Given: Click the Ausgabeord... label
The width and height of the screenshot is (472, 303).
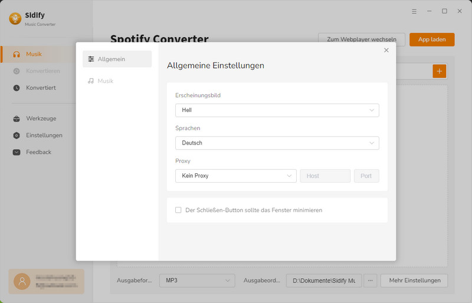Looking at the screenshot, I should point(261,281).
